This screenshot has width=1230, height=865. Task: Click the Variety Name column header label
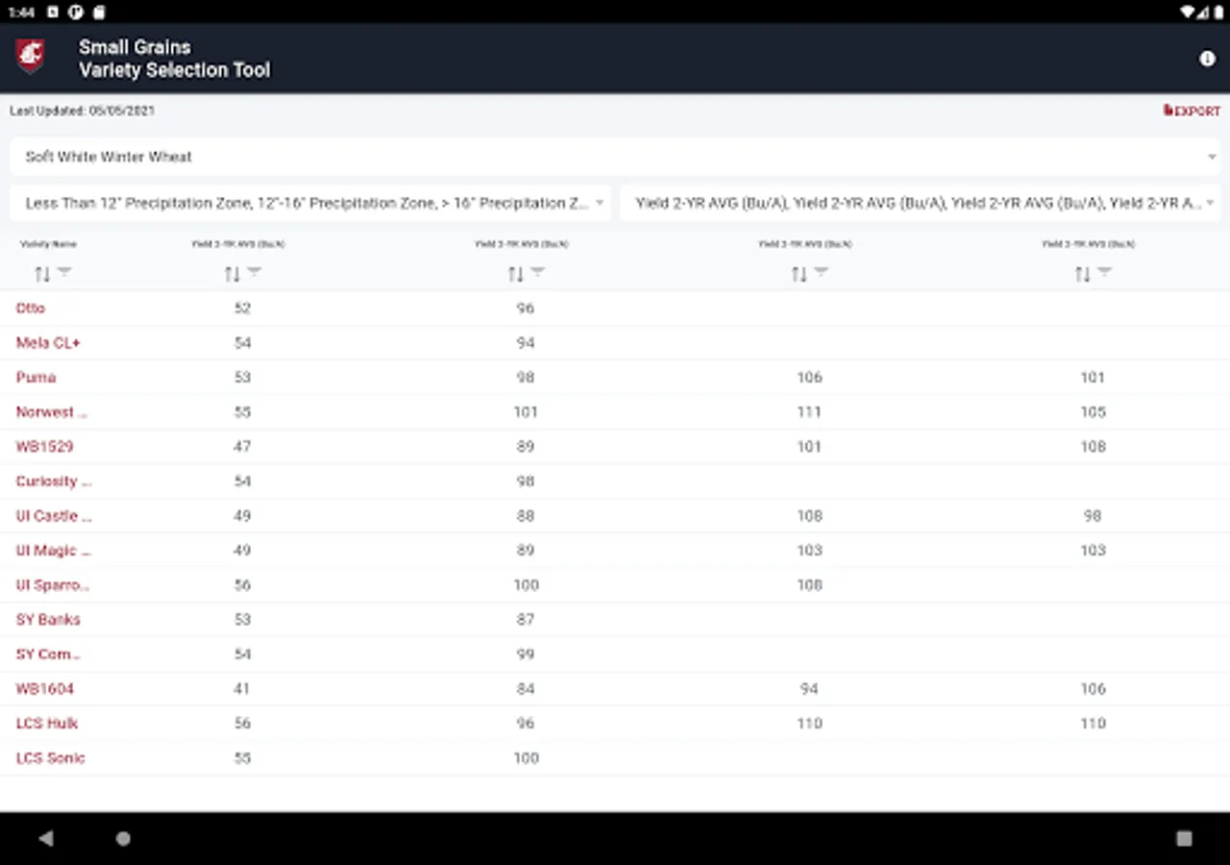tap(48, 244)
